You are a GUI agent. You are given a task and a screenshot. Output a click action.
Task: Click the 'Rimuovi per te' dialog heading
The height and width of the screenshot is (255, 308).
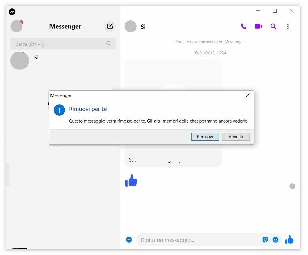pyautogui.click(x=88, y=109)
